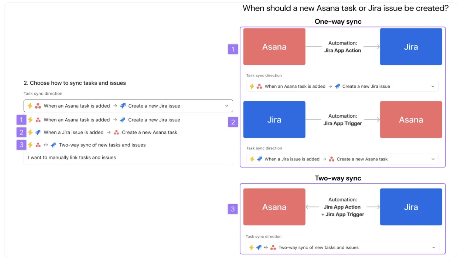Expand the left Task sync direction dropdown chevron

(227, 106)
